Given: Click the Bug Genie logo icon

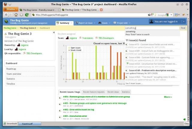Looking at the screenshot, I should click(6, 22).
